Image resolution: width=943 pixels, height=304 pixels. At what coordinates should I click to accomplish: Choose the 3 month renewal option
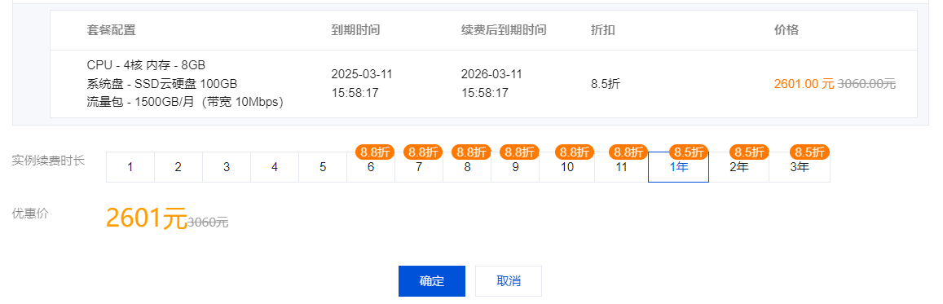pyautogui.click(x=227, y=167)
